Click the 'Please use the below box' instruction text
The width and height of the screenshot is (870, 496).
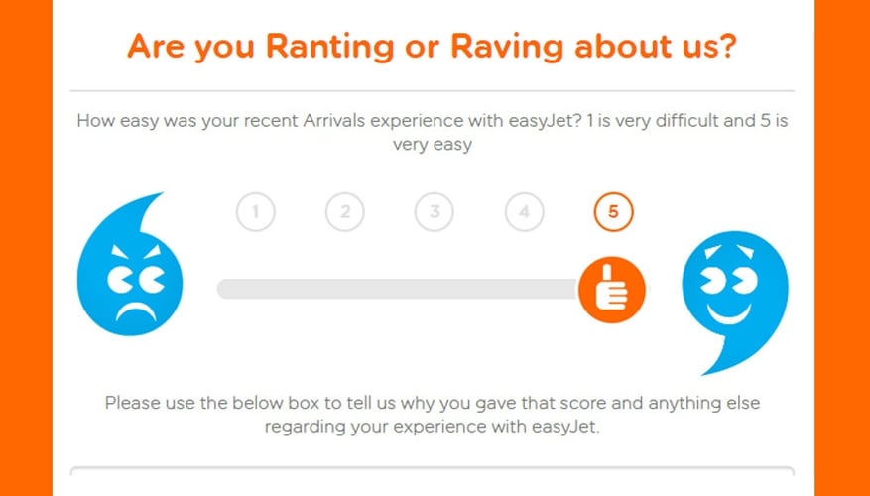click(433, 415)
